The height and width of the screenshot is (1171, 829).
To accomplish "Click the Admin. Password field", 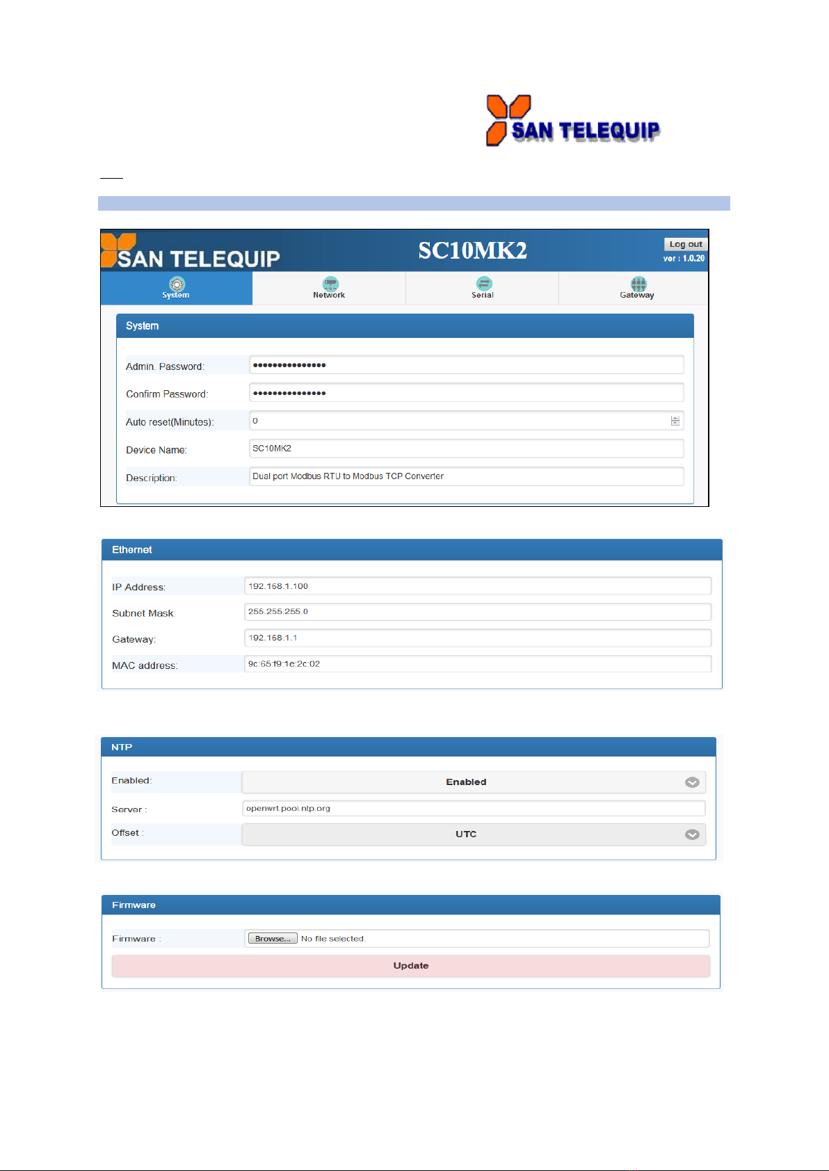I will click(467, 365).
